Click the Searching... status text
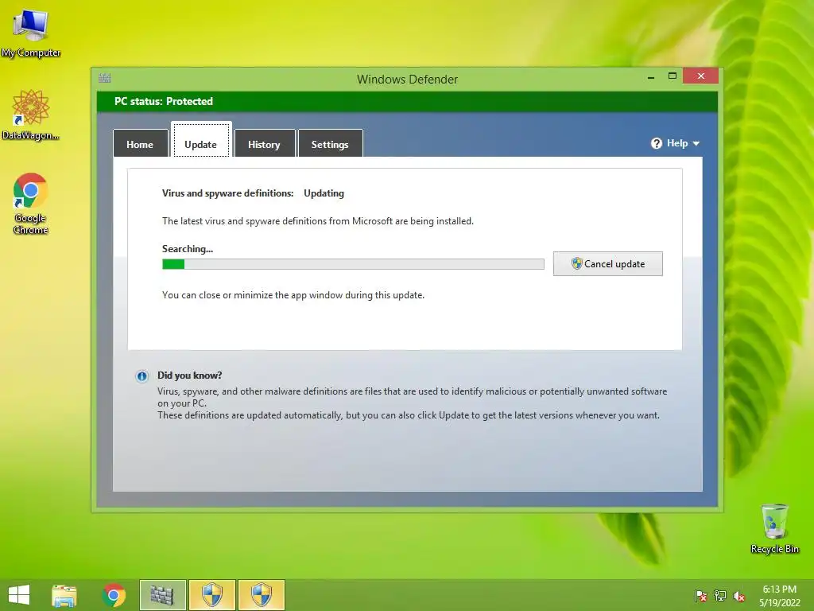 (188, 249)
